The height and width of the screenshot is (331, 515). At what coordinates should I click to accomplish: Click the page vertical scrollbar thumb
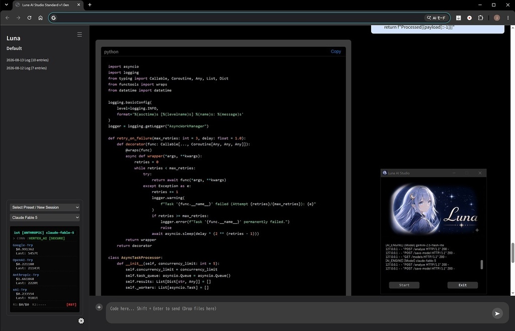[512, 253]
